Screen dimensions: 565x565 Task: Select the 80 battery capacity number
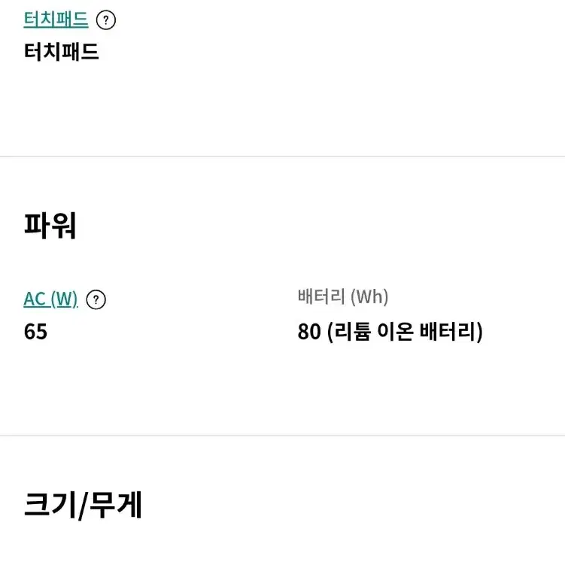click(x=308, y=332)
